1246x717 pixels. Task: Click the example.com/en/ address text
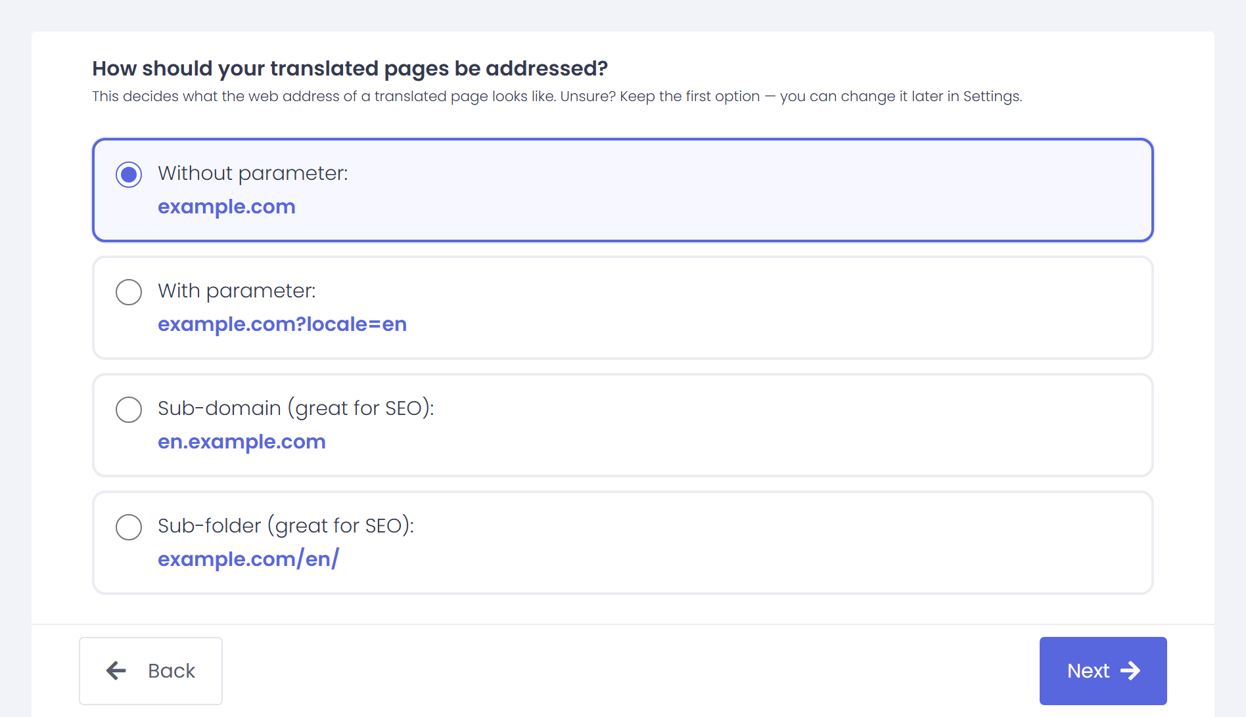click(248, 559)
